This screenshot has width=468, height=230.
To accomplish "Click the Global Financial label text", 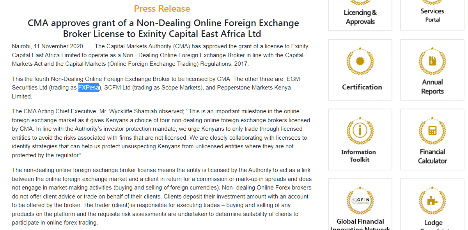I will (360, 221).
